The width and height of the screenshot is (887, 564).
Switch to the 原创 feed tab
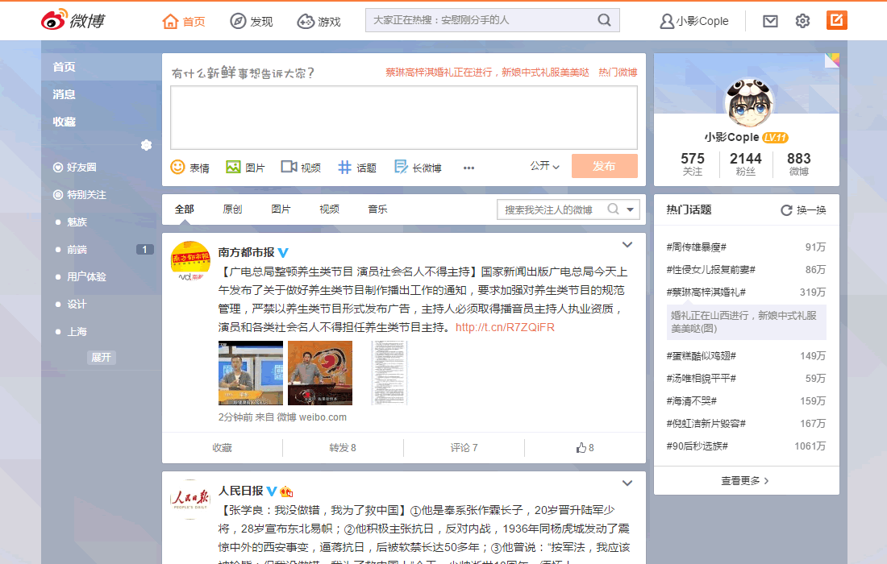[232, 209]
